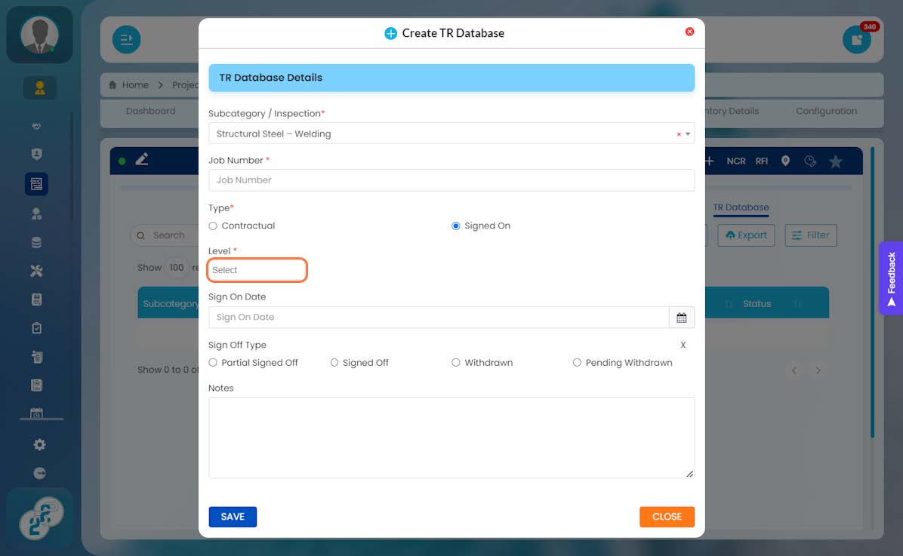This screenshot has width=903, height=556.
Task: Toggle the sidebar menu collapse icon
Action: tap(126, 40)
